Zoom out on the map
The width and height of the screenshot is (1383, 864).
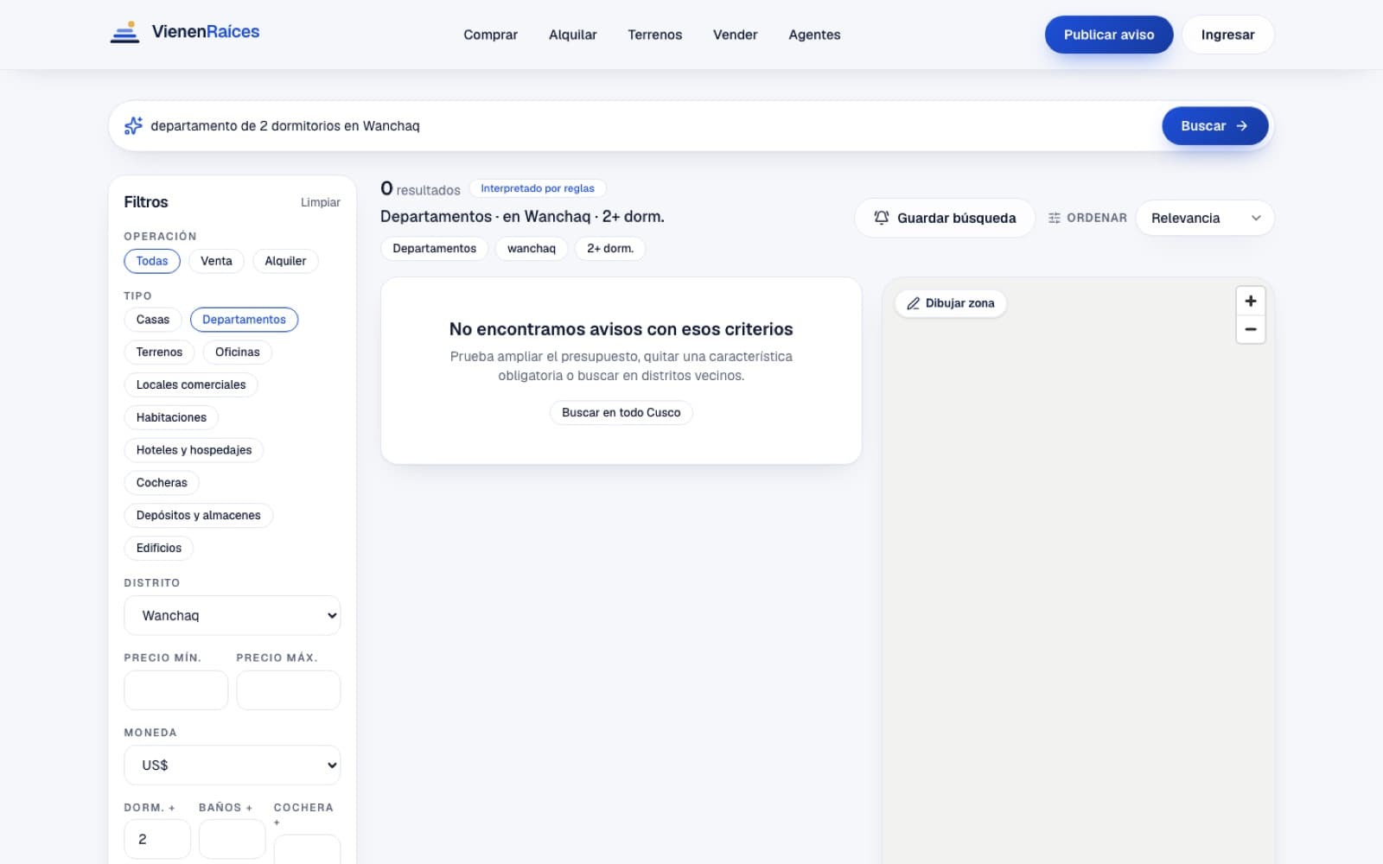(x=1250, y=329)
